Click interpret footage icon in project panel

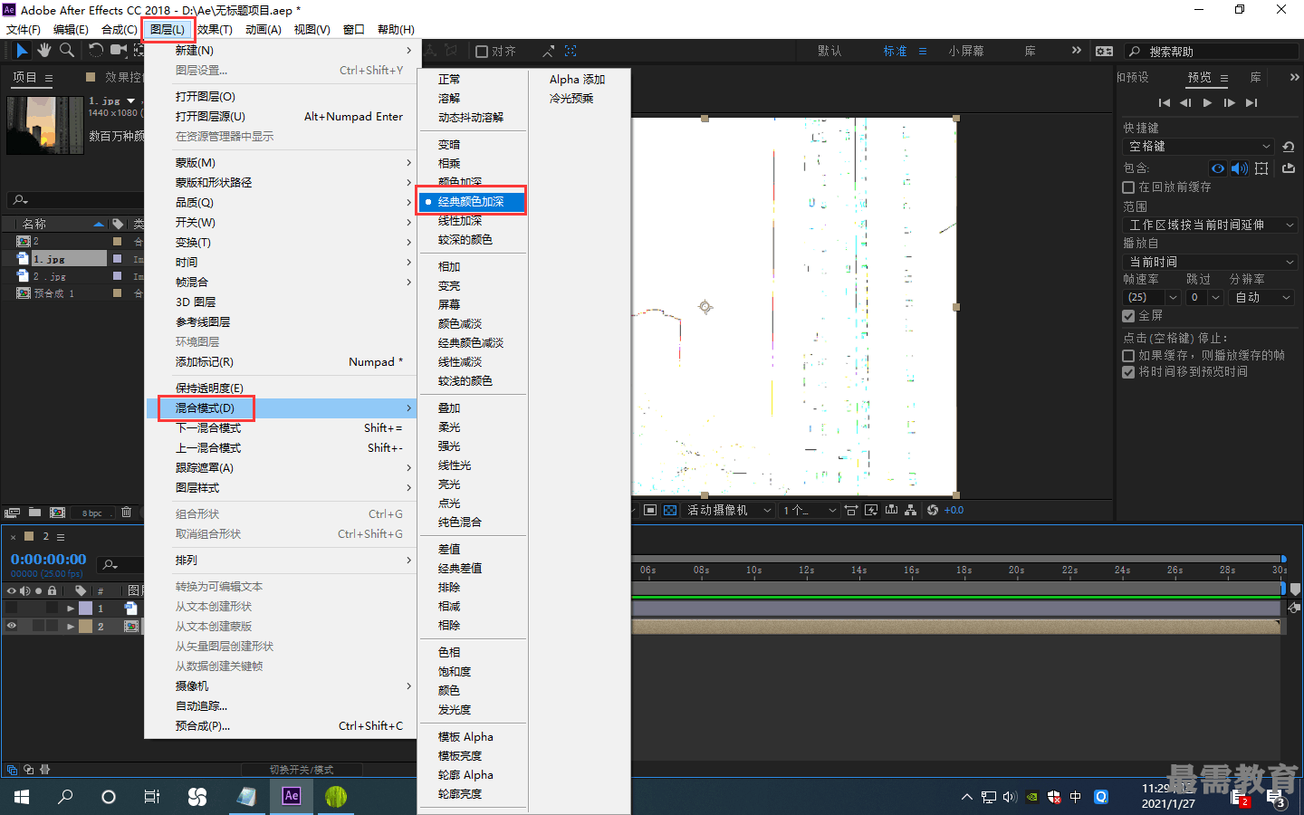click(x=12, y=513)
